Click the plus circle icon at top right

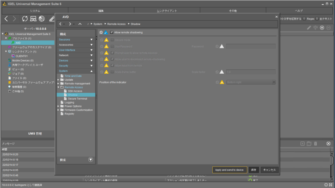pos(322,28)
